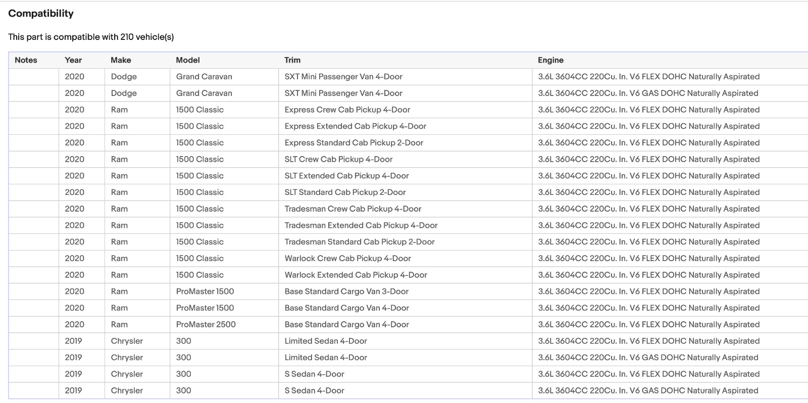
Task: Click SLT Crew Cab Pickup 4-Door trim
Action: (338, 159)
